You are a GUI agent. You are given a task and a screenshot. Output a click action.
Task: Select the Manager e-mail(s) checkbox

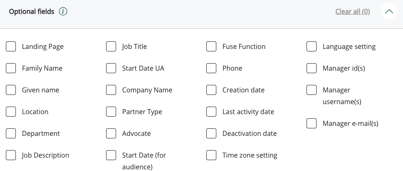(x=312, y=123)
